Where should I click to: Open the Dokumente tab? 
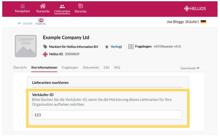91,67
